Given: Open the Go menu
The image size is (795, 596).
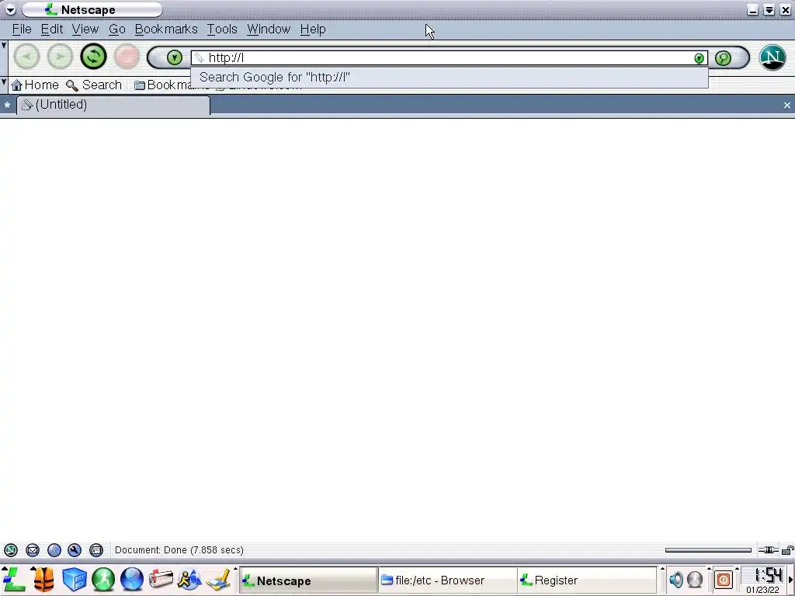Looking at the screenshot, I should point(116,29).
